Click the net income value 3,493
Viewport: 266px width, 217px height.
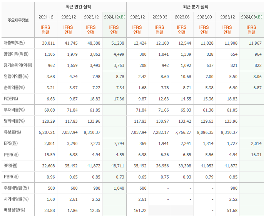point(95,65)
